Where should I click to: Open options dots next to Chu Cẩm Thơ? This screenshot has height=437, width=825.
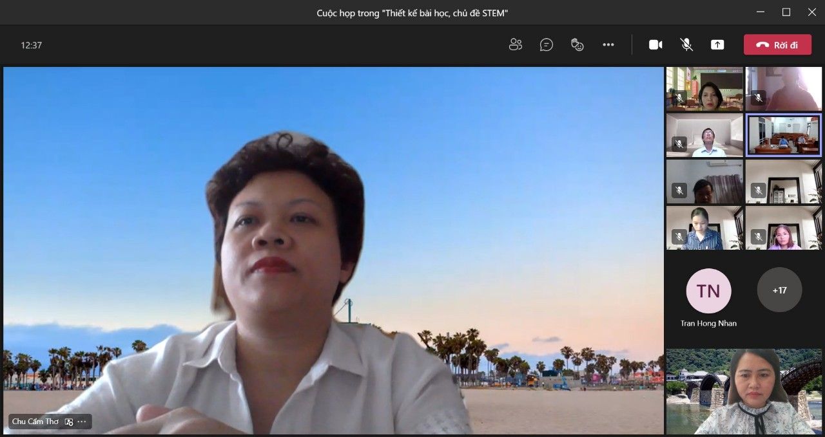(82, 422)
